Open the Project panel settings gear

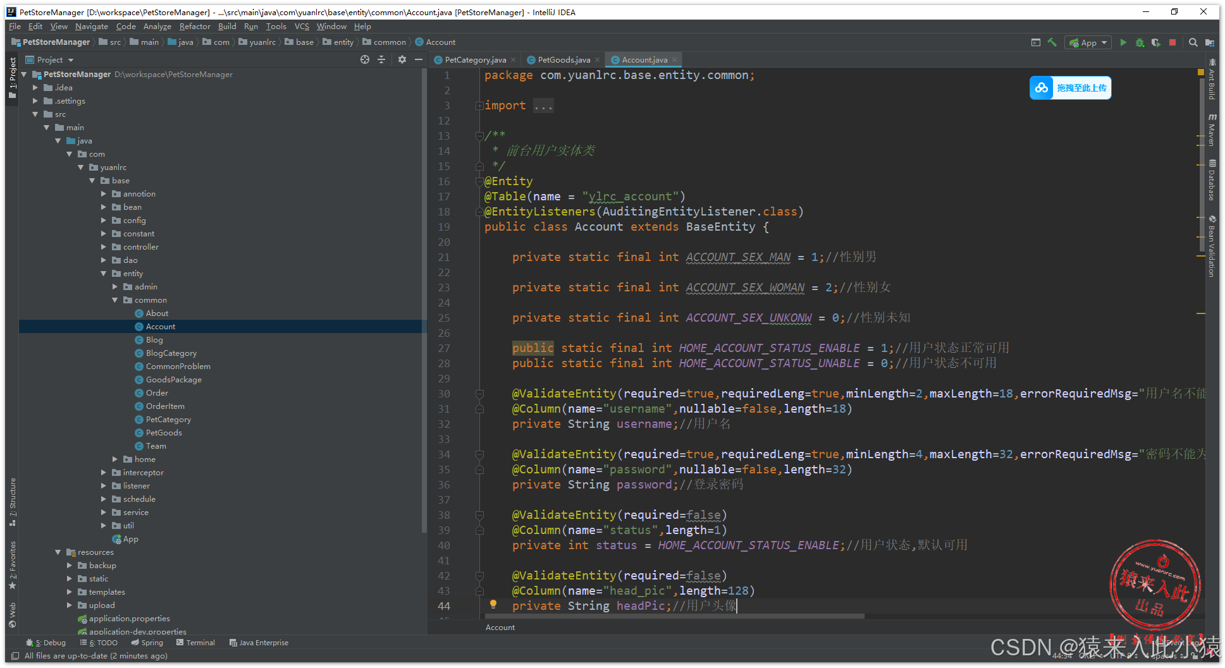402,59
